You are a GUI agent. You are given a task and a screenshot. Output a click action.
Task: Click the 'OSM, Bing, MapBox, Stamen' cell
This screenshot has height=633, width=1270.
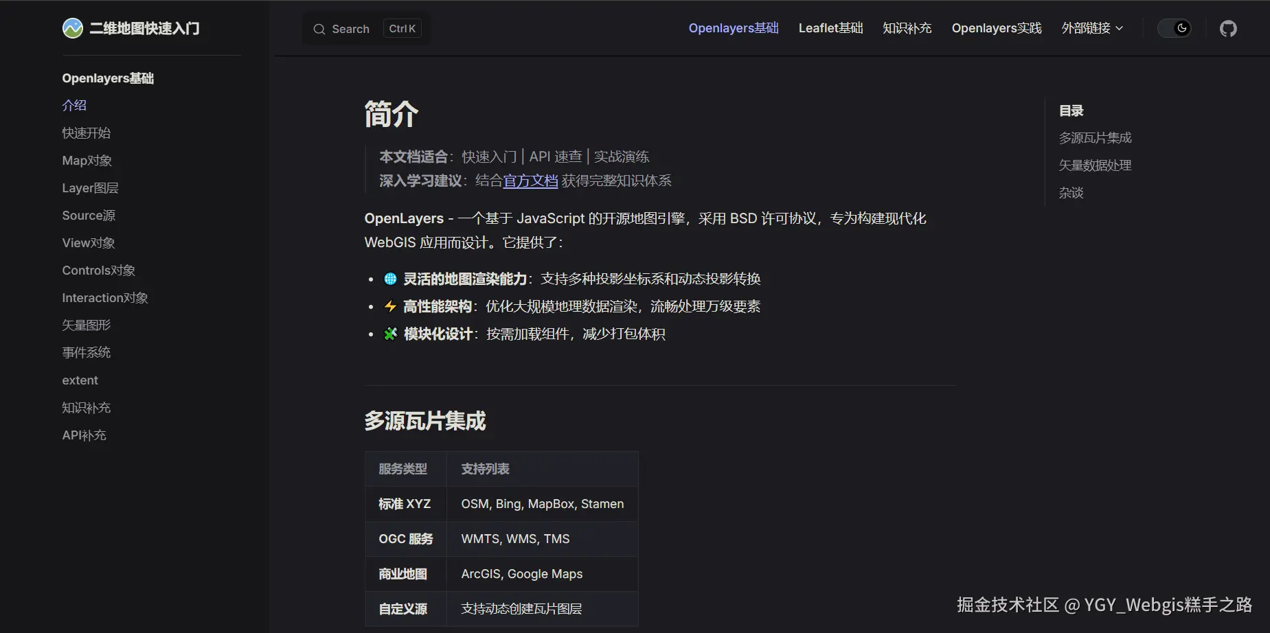pos(543,504)
